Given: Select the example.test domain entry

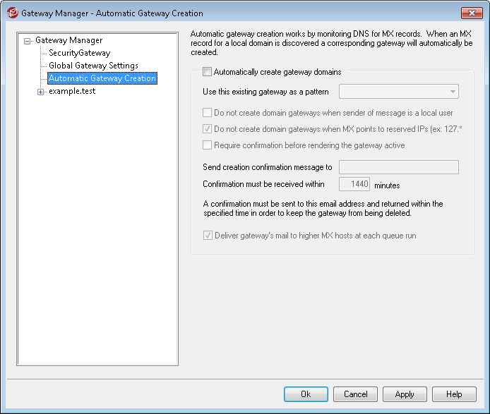Looking at the screenshot, I should pyautogui.click(x=72, y=91).
